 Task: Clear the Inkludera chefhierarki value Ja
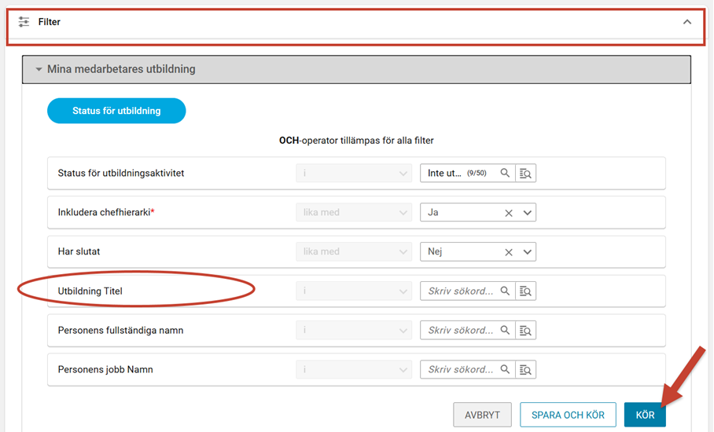(x=509, y=213)
